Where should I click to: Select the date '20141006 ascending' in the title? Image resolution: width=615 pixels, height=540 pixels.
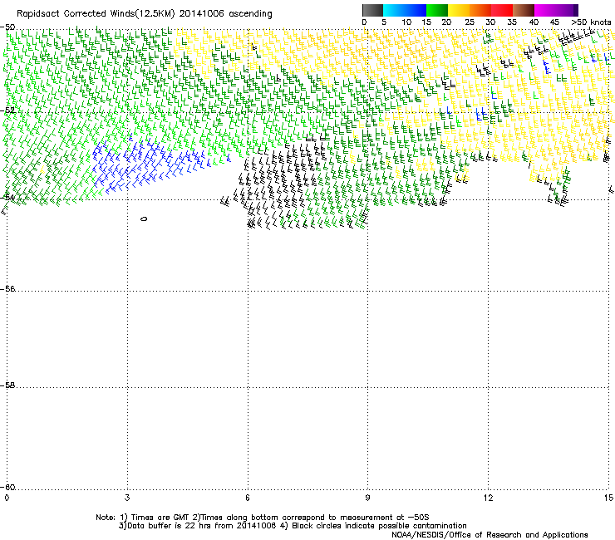click(x=225, y=14)
